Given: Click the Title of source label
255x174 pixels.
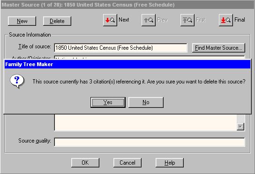Looking at the screenshot, I should click(x=35, y=46).
